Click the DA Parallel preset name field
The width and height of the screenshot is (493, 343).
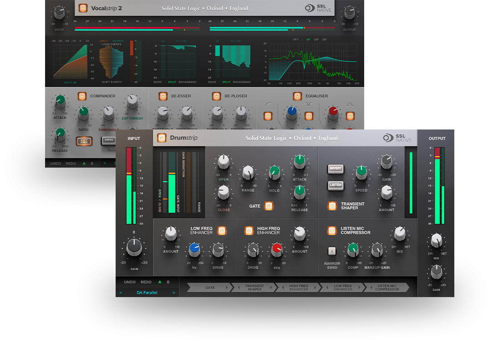tap(147, 292)
